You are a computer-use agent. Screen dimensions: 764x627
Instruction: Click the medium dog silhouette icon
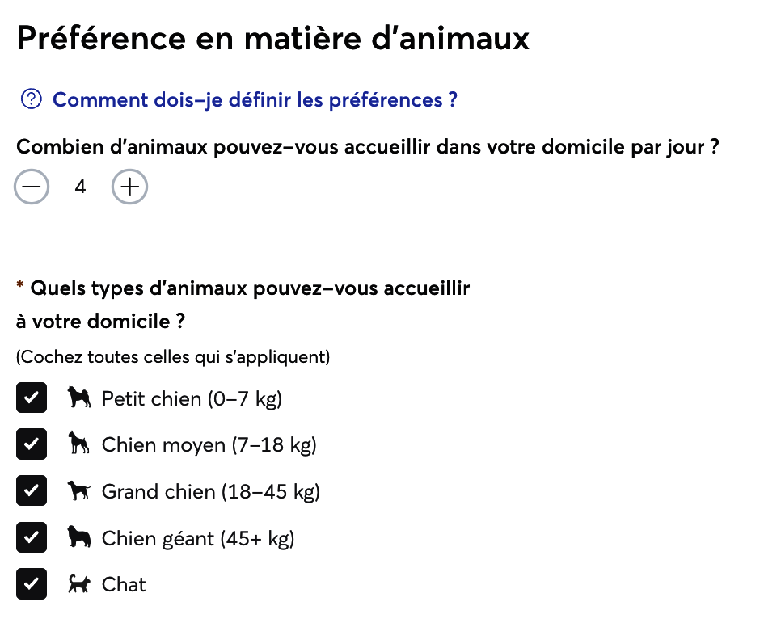[78, 443]
